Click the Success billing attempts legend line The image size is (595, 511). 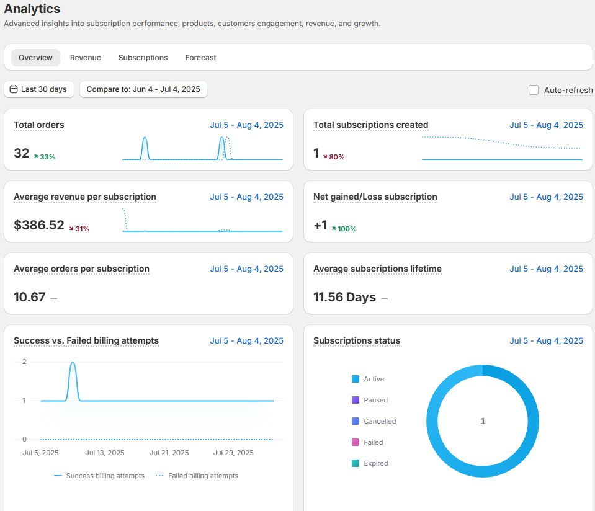coord(58,476)
